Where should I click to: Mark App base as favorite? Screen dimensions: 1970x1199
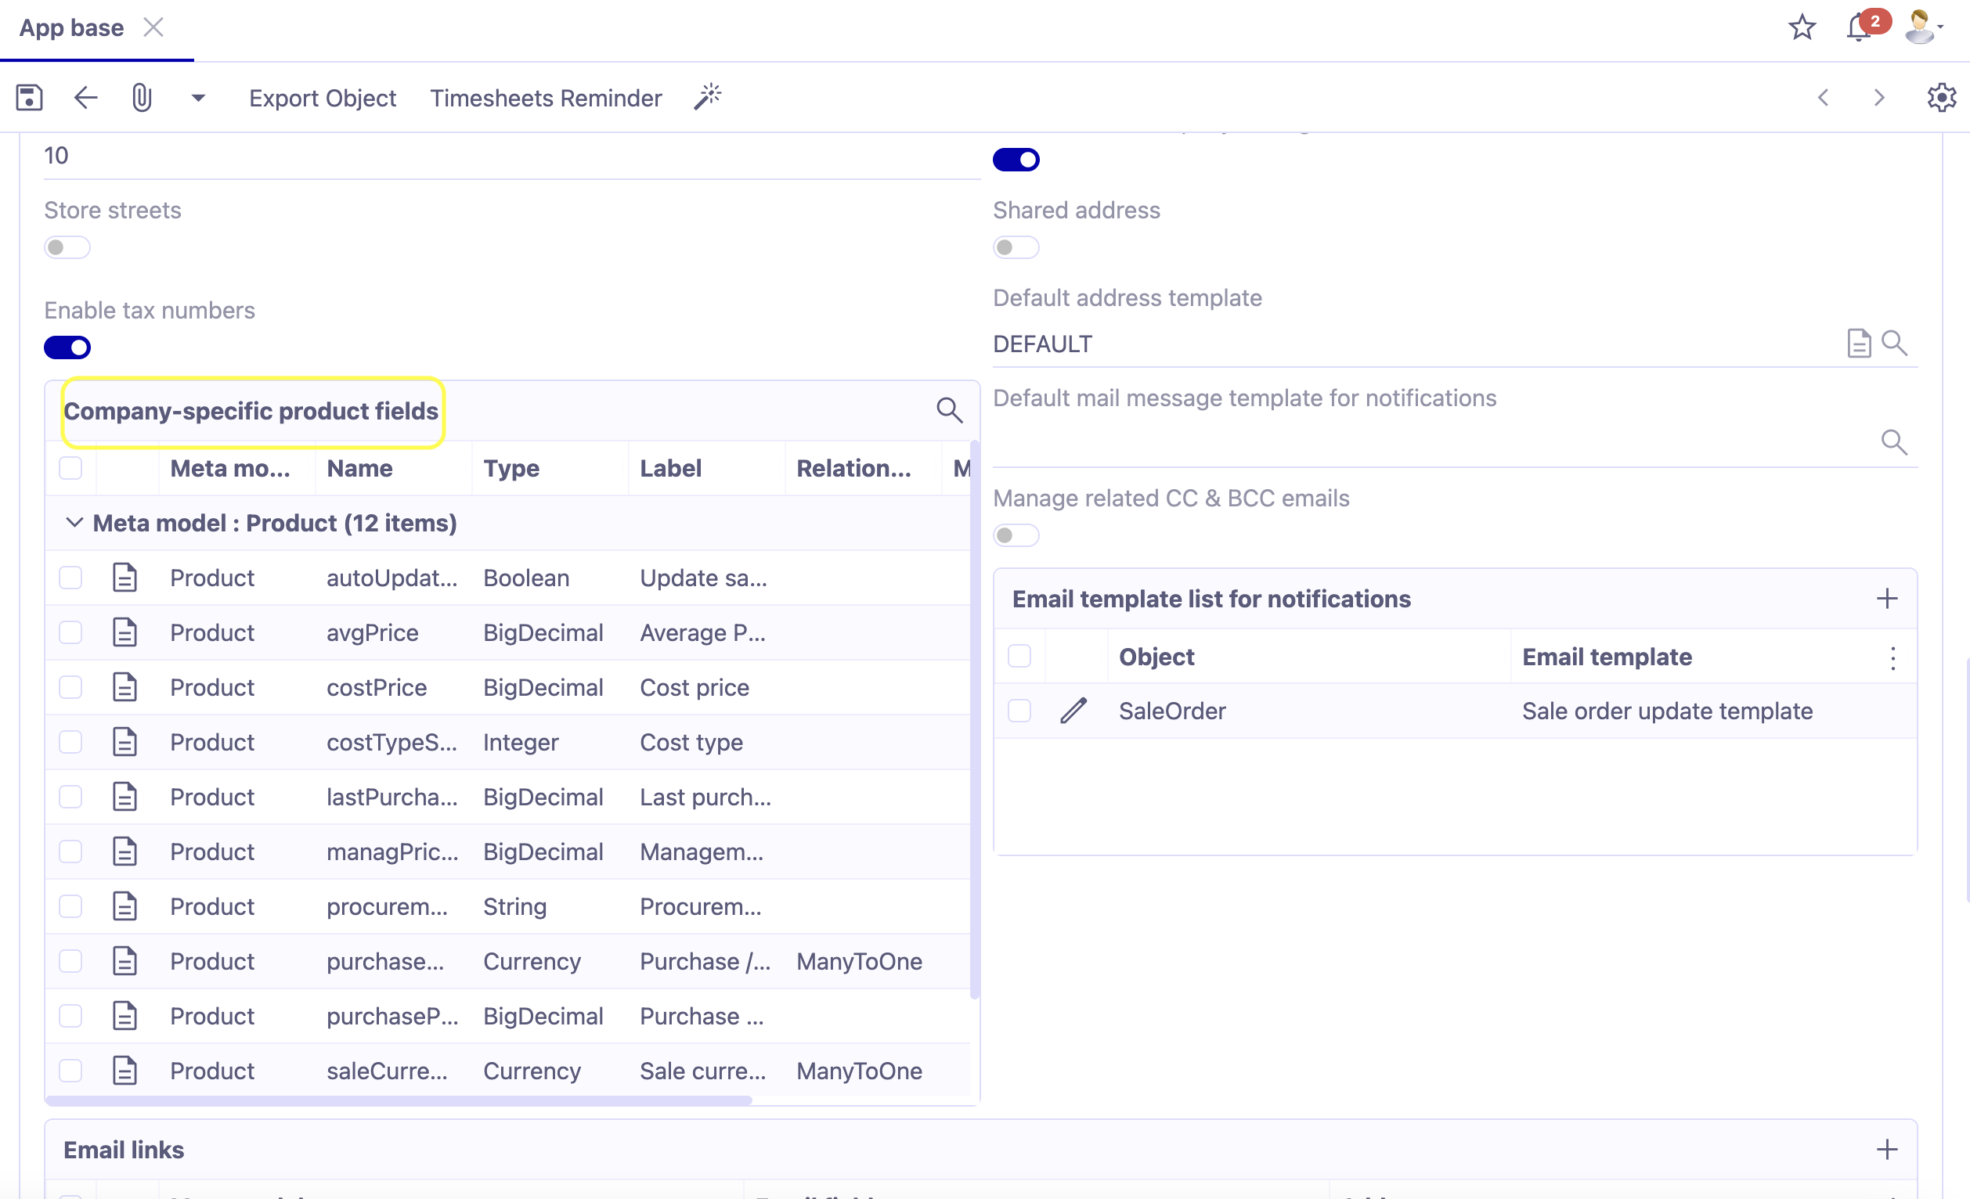1802,27
